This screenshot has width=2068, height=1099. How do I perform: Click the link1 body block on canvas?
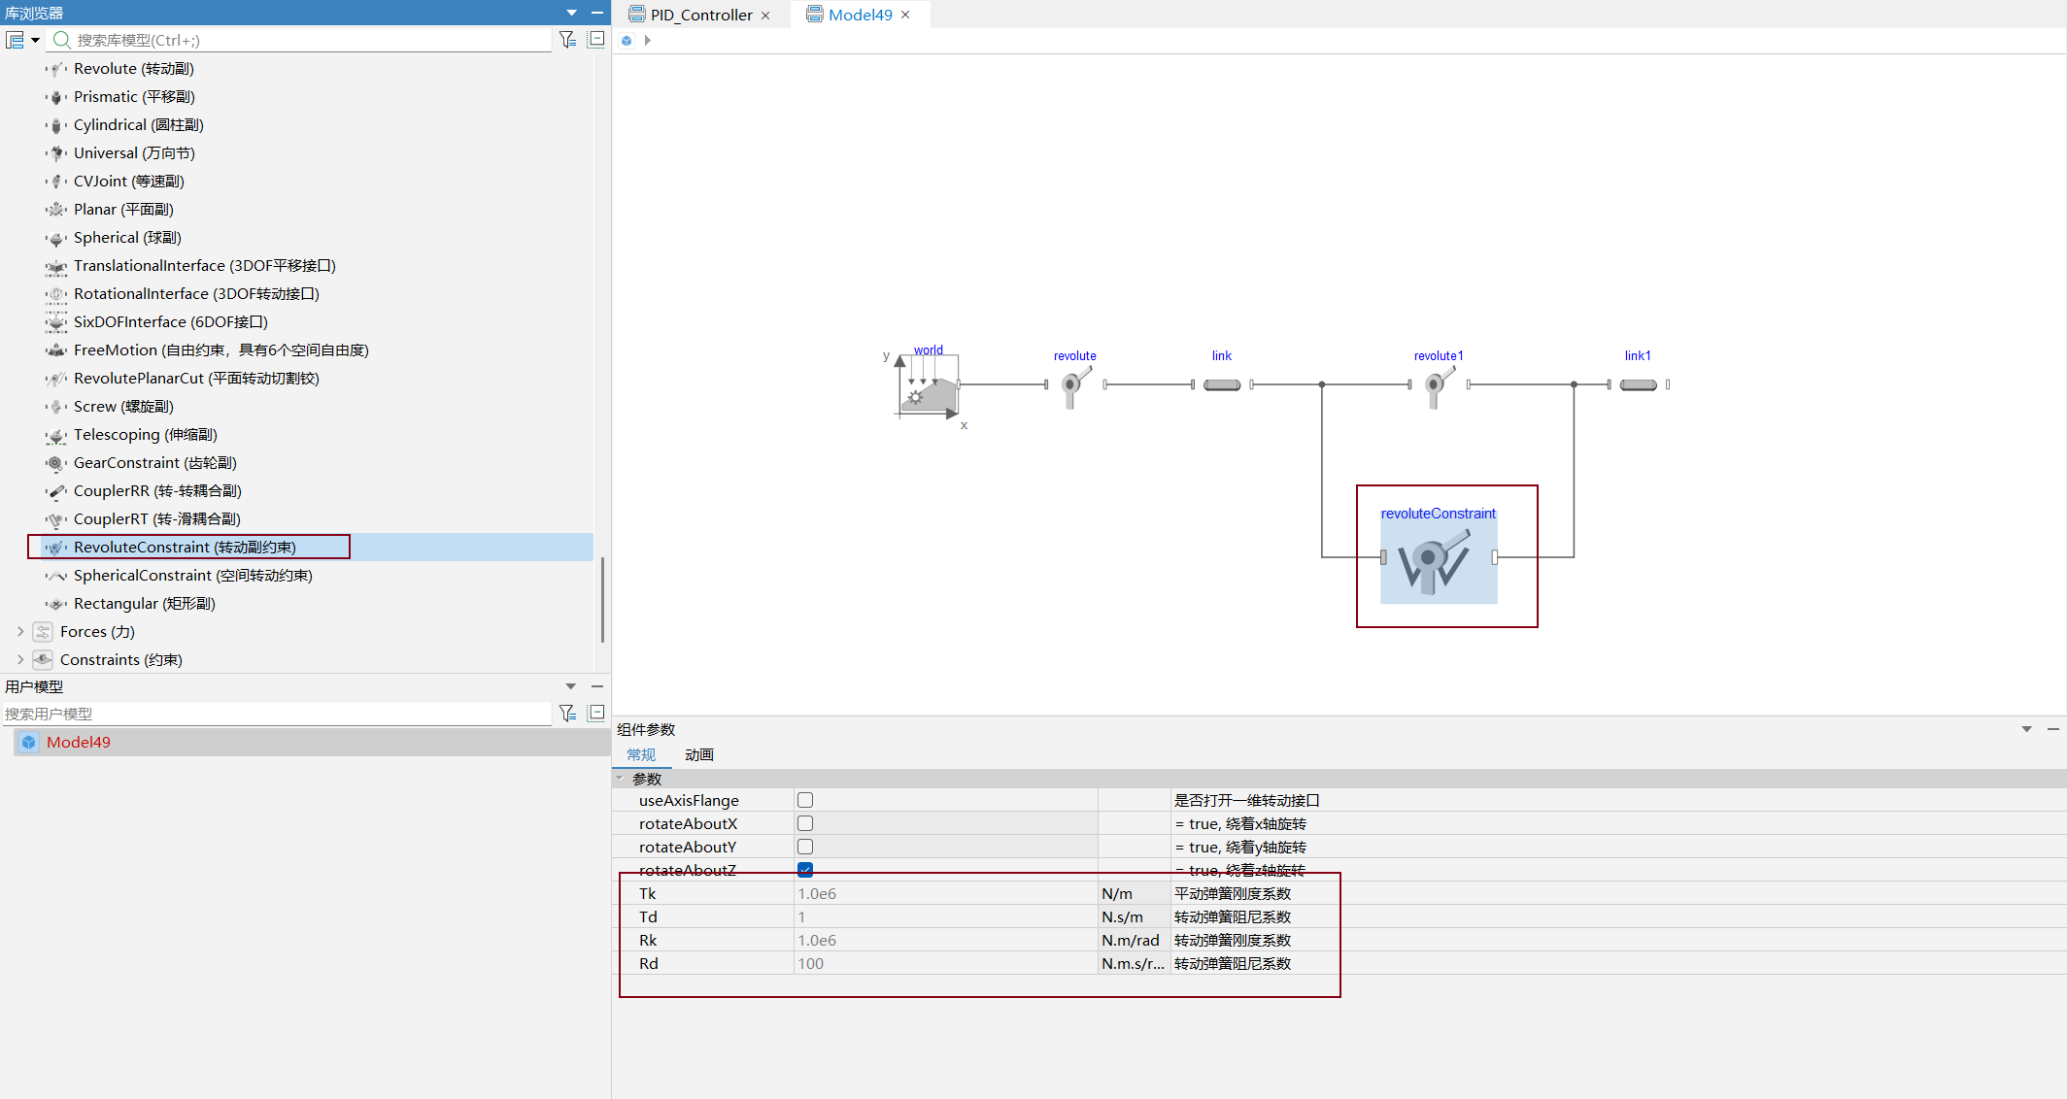[1638, 384]
